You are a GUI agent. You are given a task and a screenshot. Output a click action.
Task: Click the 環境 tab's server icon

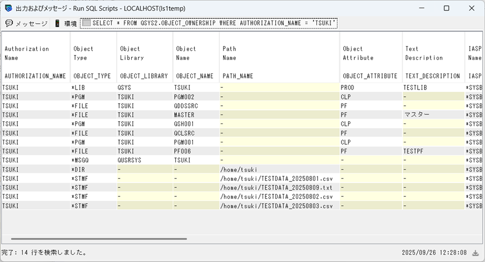click(x=57, y=23)
